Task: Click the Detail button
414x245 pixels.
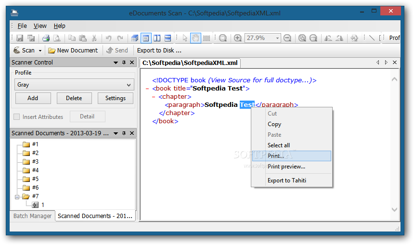Action: [x=88, y=116]
